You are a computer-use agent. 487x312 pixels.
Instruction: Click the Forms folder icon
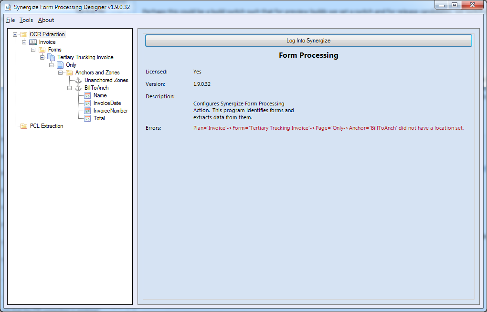42,50
